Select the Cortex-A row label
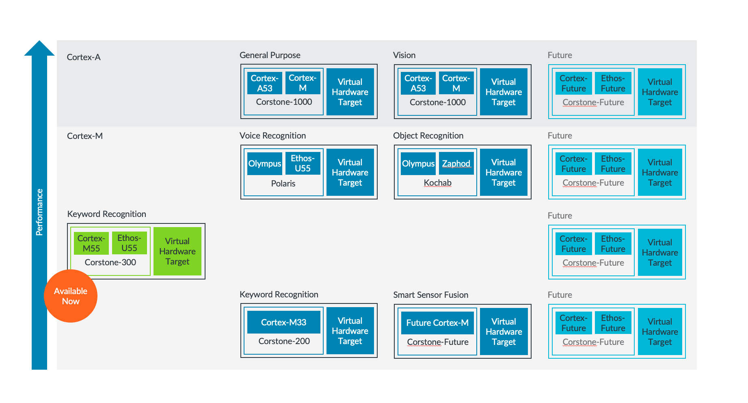748x403 pixels. (x=84, y=57)
